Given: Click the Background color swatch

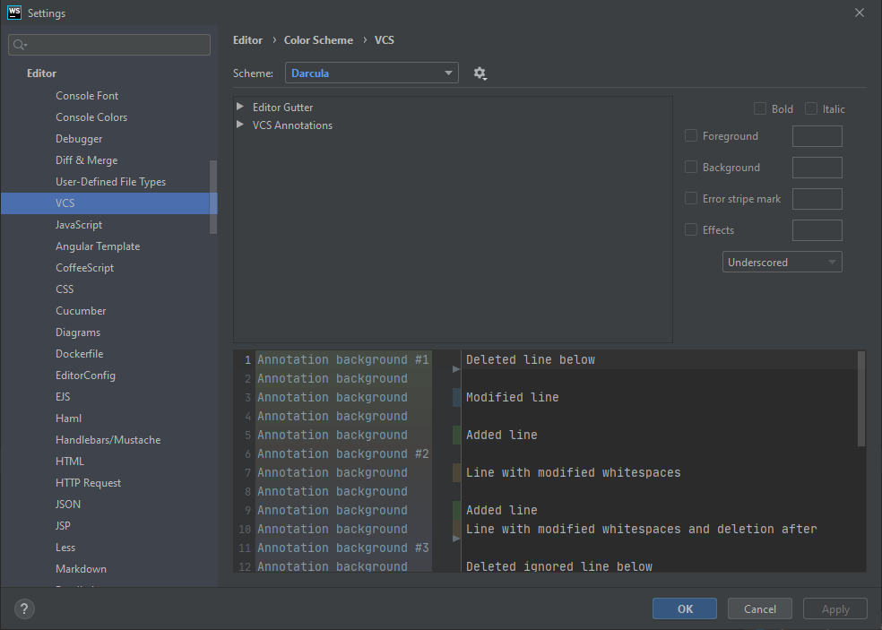Looking at the screenshot, I should point(817,168).
